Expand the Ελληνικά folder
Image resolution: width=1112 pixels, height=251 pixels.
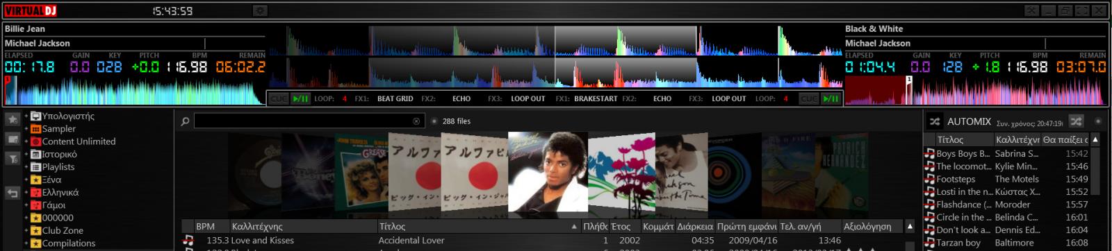tap(26, 193)
